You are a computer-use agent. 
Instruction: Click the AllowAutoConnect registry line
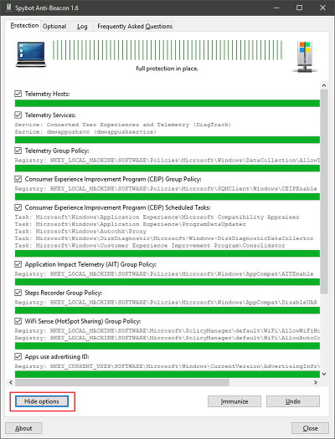click(167, 338)
